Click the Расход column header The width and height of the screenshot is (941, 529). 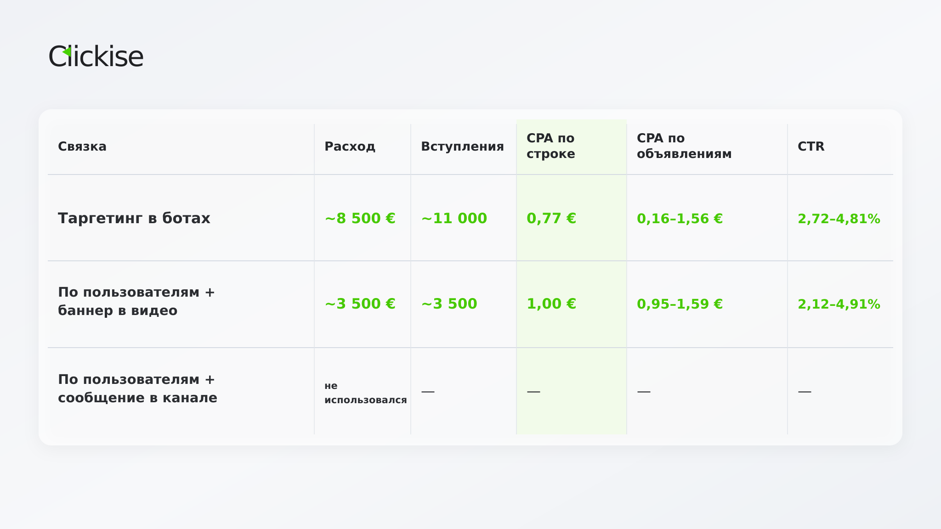click(350, 146)
